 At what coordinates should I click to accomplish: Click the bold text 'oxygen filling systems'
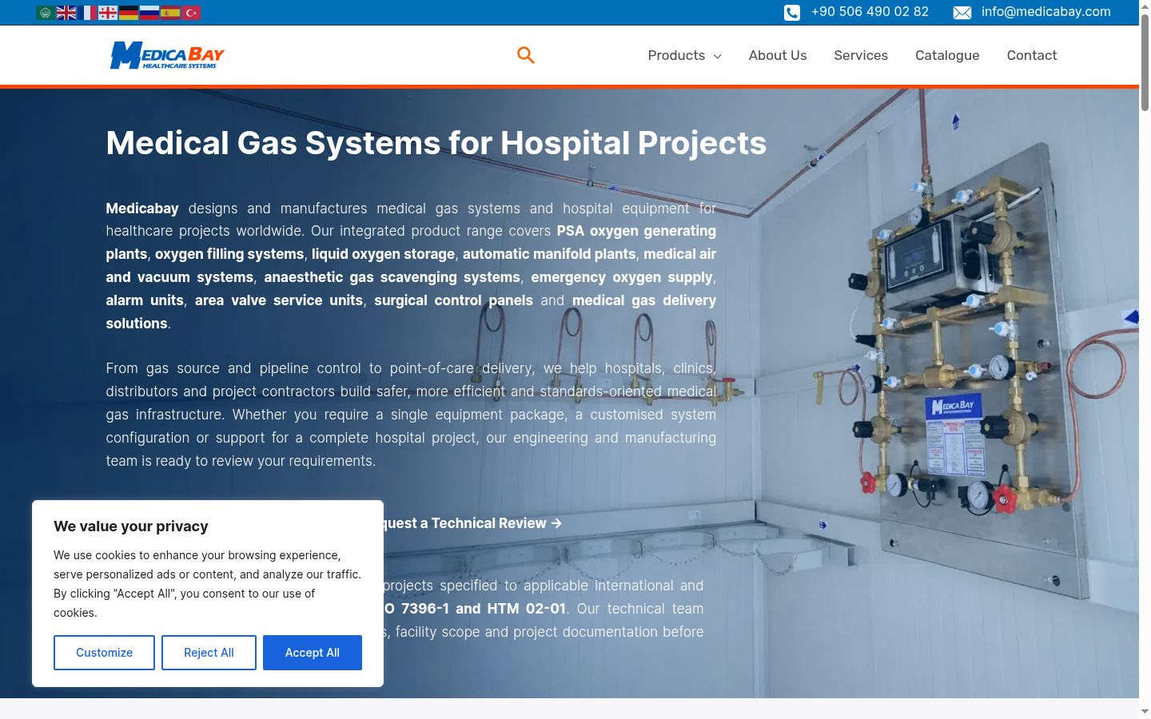pyautogui.click(x=229, y=254)
